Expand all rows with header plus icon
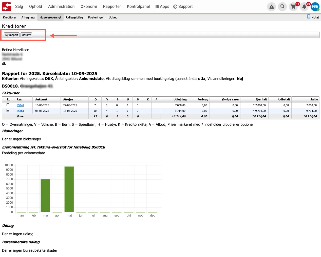This screenshot has height=257, width=321. coord(9,99)
